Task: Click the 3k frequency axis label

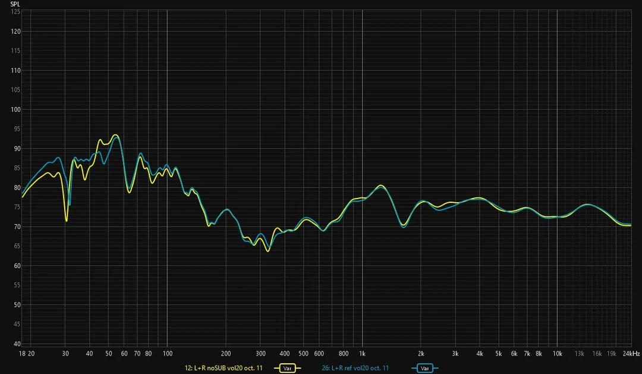Action: 455,354
